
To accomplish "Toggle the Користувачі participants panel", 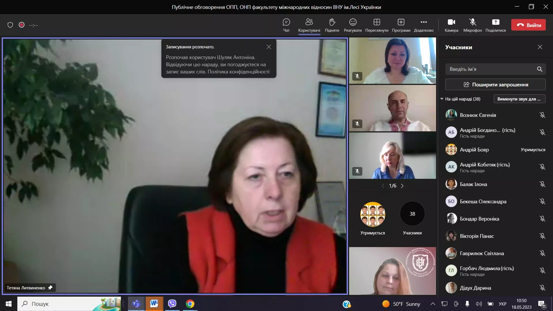I will 309,22.
